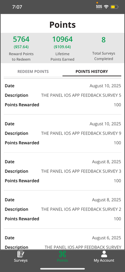Tap the SOS status indicator
The image size is (125, 272).
click(x=99, y=7)
